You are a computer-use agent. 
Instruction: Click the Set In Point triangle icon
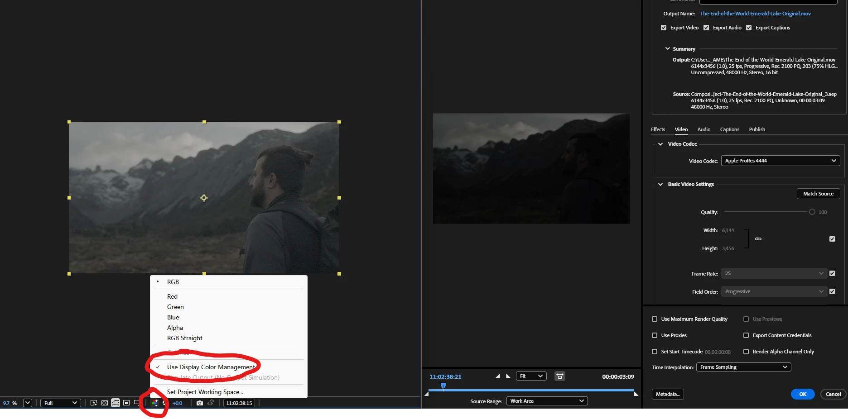(498, 376)
